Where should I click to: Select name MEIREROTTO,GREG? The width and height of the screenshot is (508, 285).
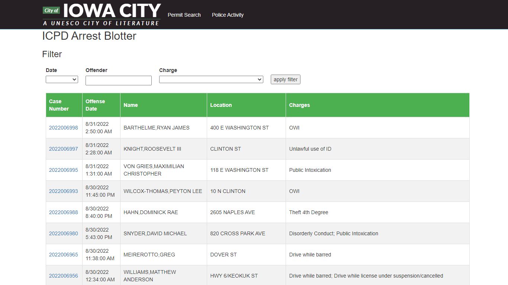(x=149, y=255)
